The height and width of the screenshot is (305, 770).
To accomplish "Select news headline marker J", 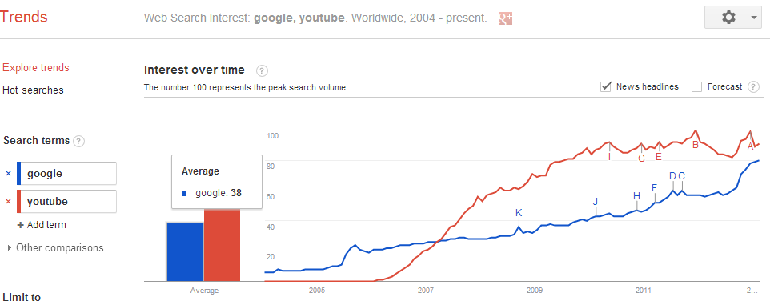I will (596, 202).
